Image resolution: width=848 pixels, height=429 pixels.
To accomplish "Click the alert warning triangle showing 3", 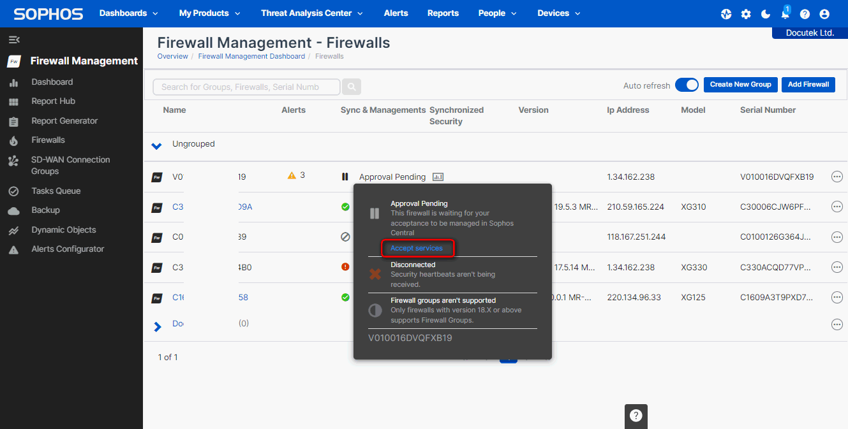I will 292,175.
